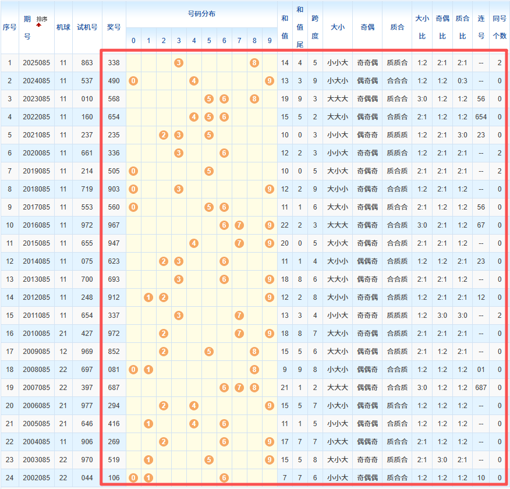Click the 试机号 column header

(x=87, y=27)
